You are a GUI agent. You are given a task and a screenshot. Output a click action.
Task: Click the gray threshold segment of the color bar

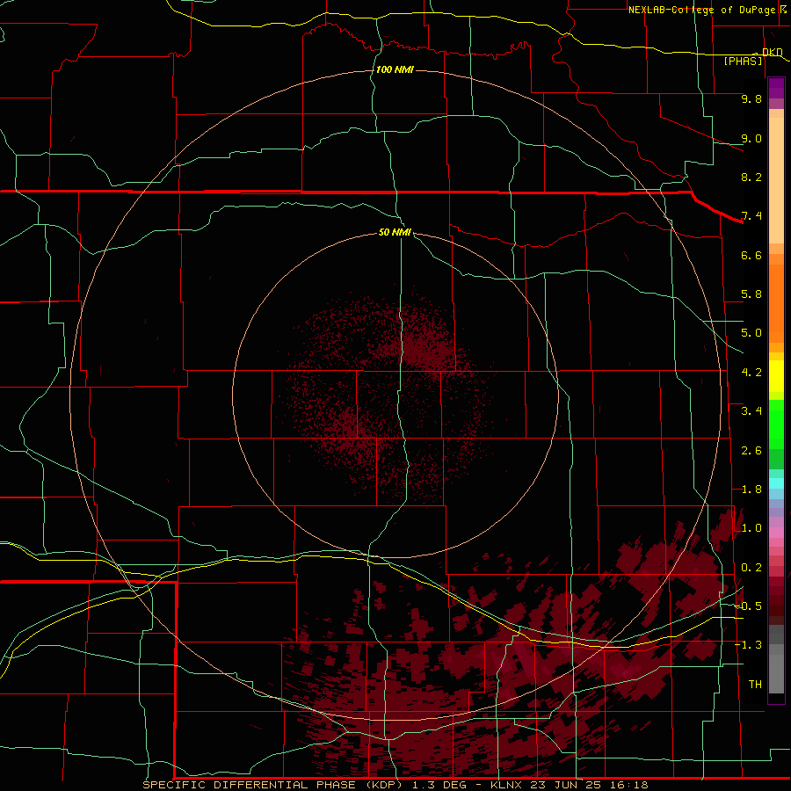[776, 659]
